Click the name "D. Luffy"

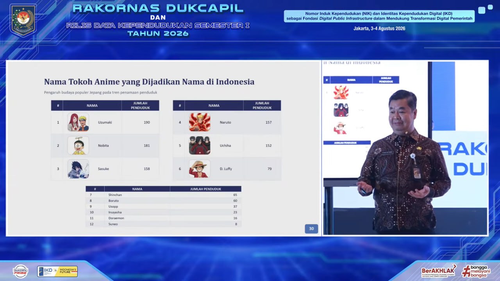pos(226,169)
